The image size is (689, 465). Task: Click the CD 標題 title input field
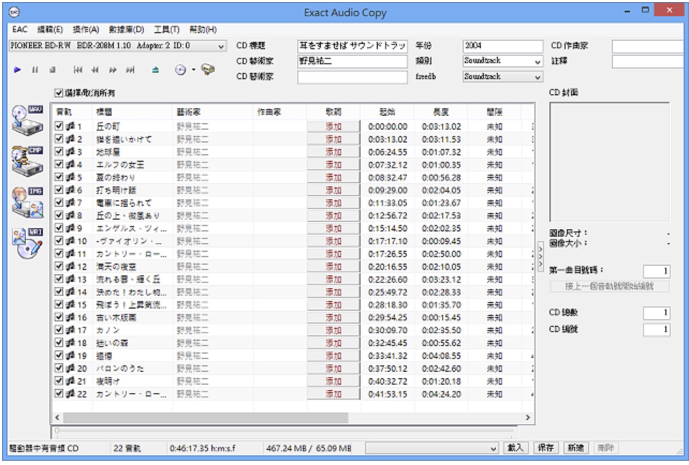353,46
